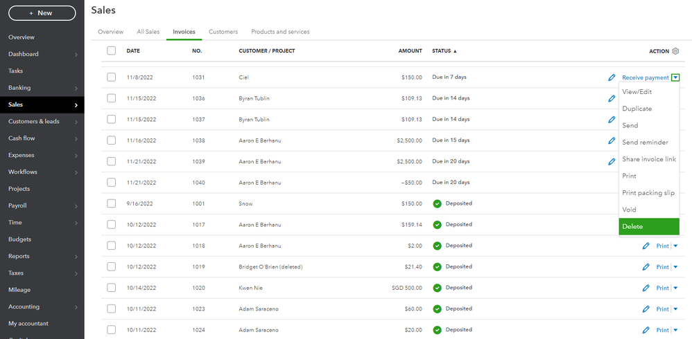
Task: Collapse the Receive payment dropdown arrow for invoice 1031
Action: click(x=675, y=77)
